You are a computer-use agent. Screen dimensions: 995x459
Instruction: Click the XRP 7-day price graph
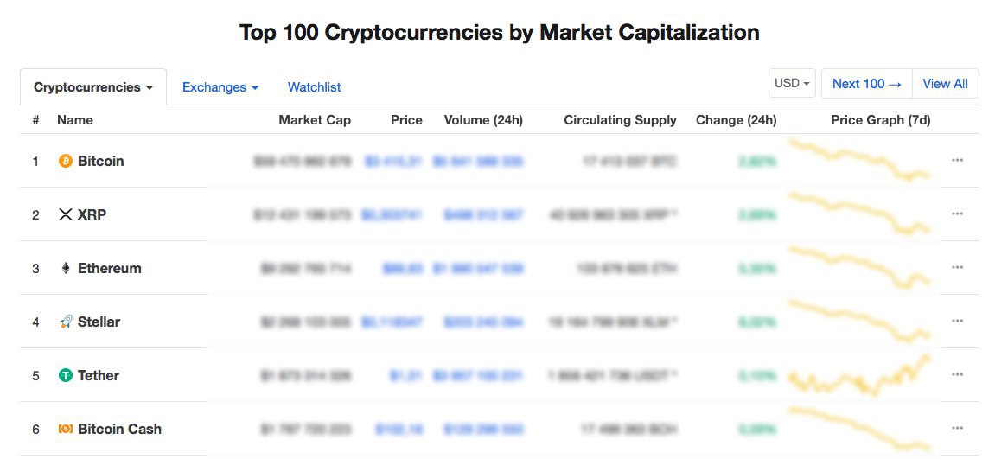[861, 214]
